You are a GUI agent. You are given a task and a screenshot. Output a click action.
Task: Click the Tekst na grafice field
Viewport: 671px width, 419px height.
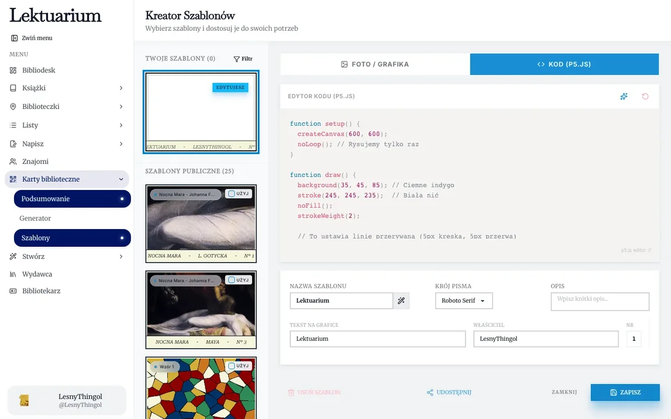point(377,339)
